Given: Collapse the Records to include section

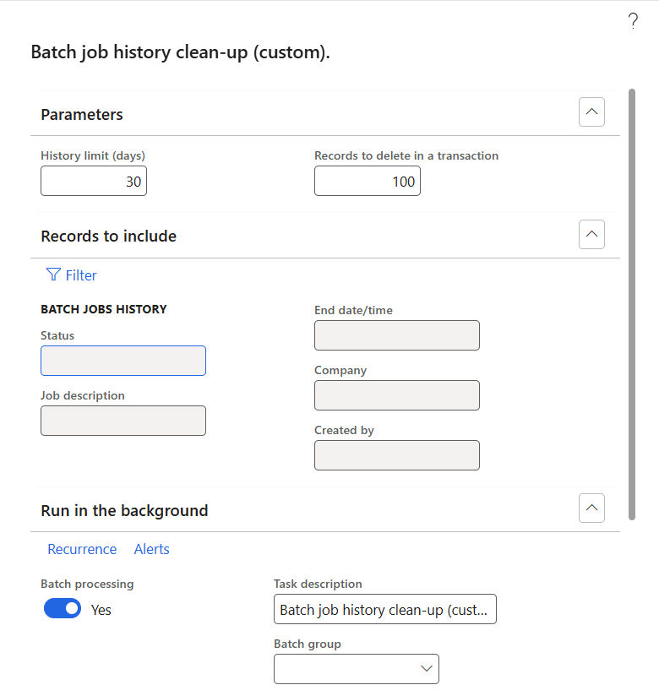Looking at the screenshot, I should coord(591,234).
